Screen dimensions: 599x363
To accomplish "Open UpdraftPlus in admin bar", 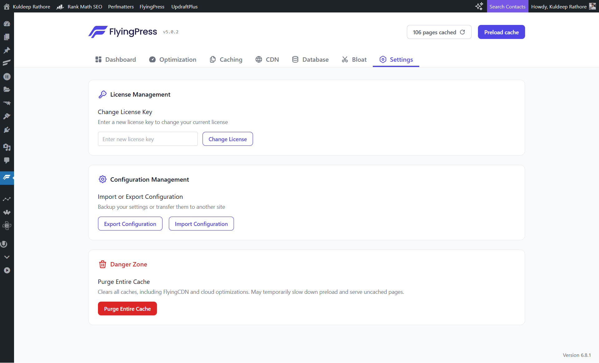I will click(184, 7).
